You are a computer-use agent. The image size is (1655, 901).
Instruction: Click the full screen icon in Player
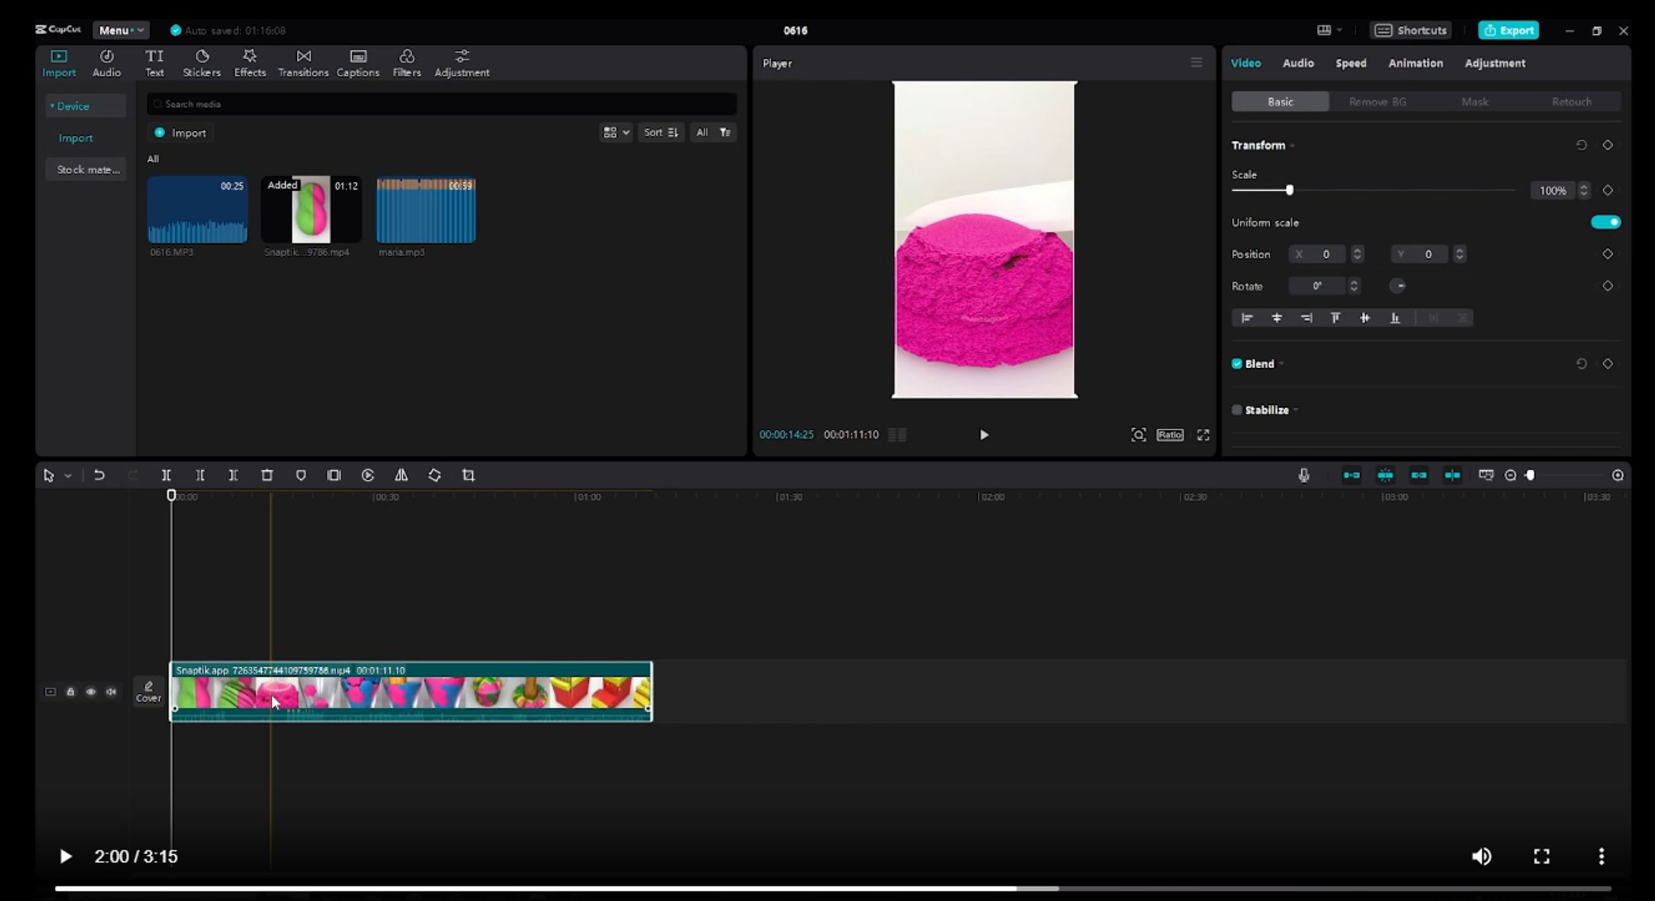1203,435
